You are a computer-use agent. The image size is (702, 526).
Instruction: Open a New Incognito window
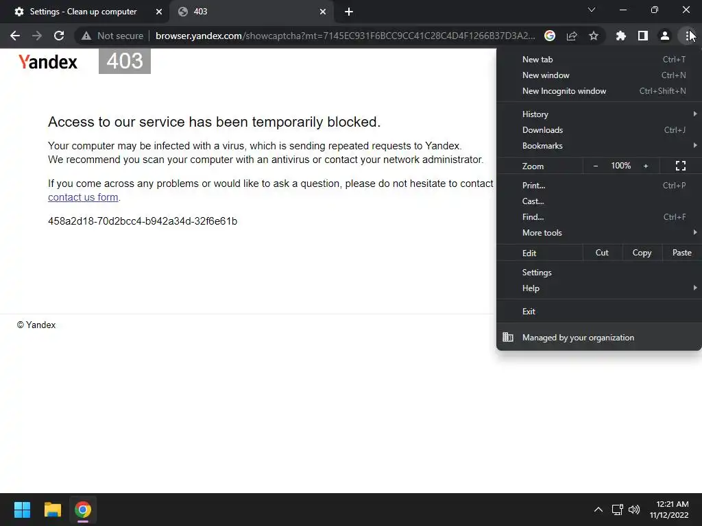[x=599, y=91]
